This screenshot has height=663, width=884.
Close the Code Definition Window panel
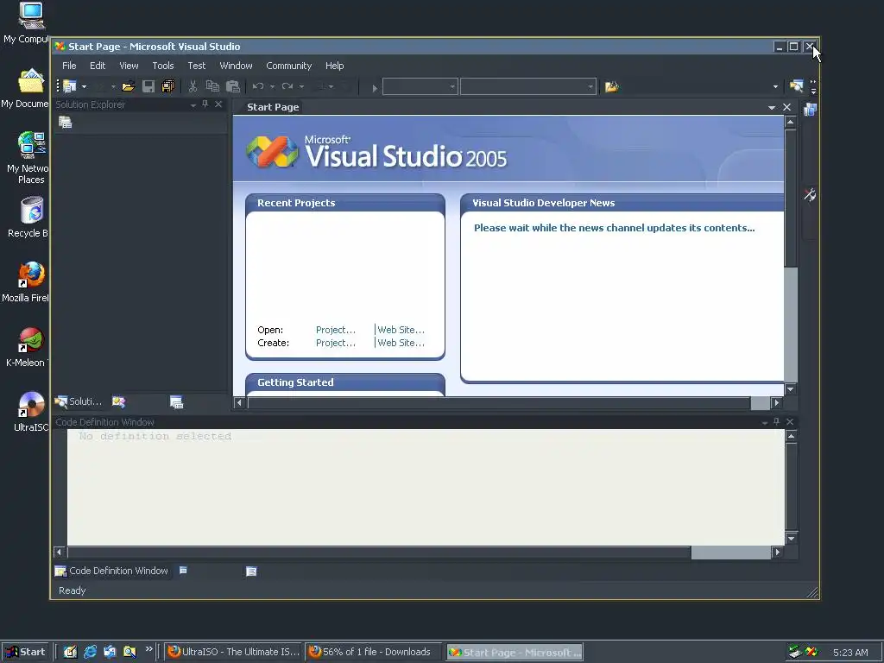click(790, 421)
